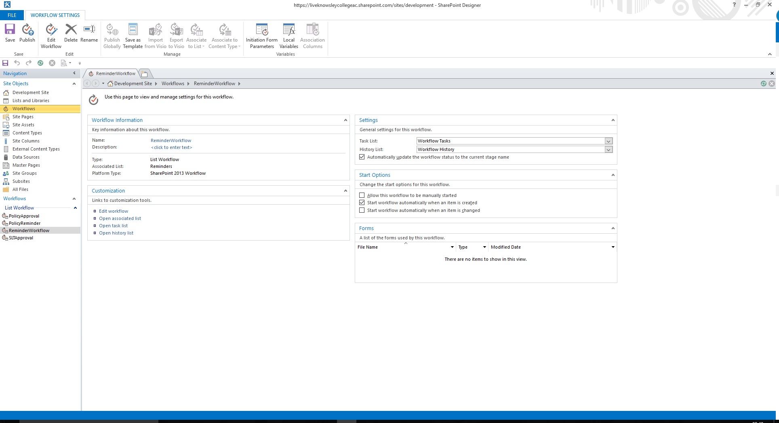
Task: Click the Undo quick access icon
Action: point(17,63)
